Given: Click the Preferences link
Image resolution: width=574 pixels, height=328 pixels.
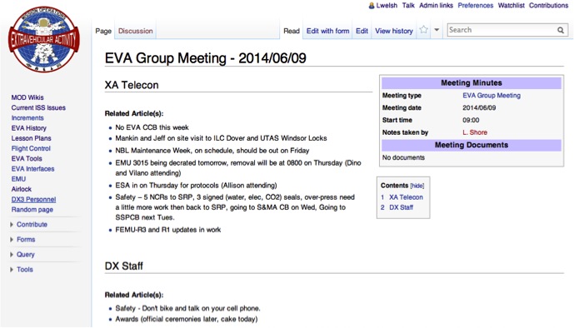Looking at the screenshot, I should (475, 6).
